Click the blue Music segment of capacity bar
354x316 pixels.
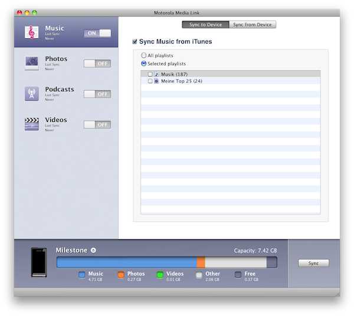point(127,262)
